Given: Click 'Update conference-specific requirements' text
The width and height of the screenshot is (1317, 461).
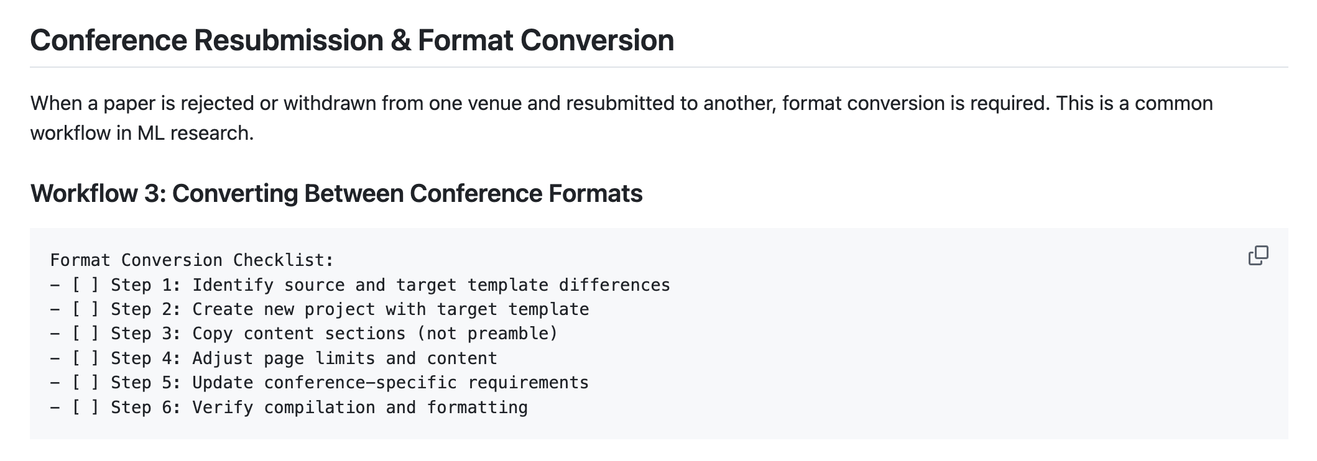Looking at the screenshot, I should point(390,383).
